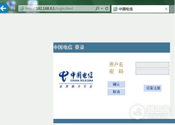Click the 取消 cancel button
The height and width of the screenshot is (125, 175).
[x=116, y=92]
